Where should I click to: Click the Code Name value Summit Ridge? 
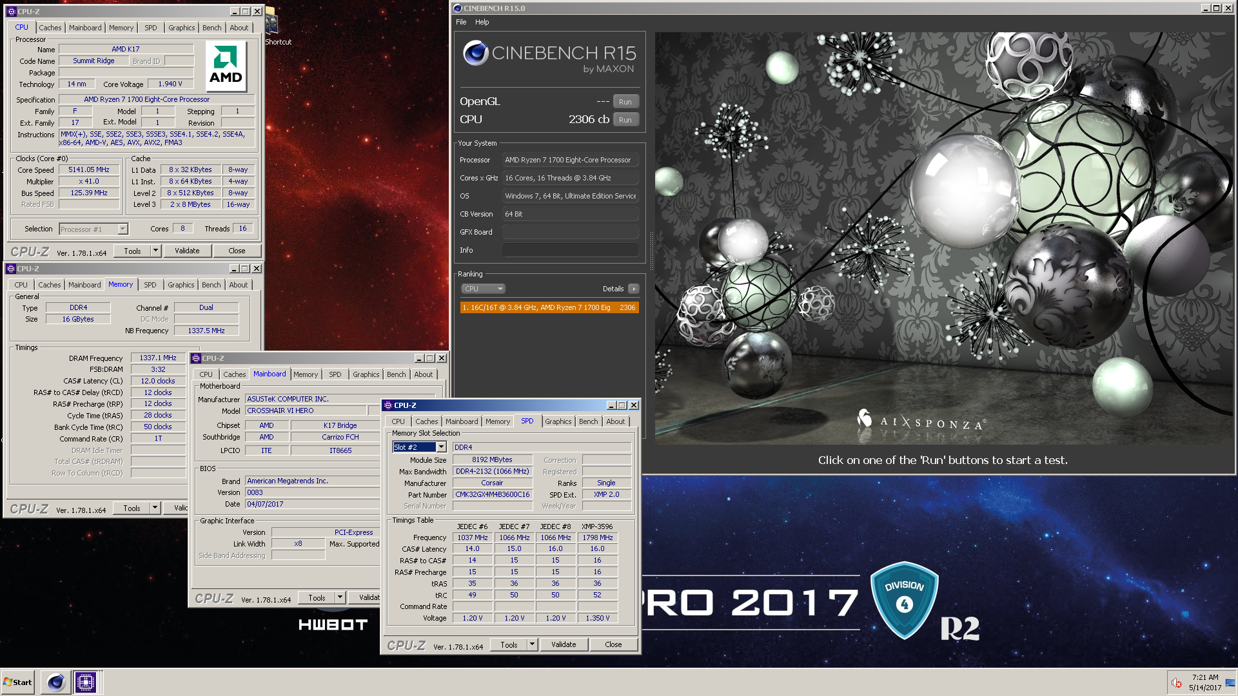(93, 61)
